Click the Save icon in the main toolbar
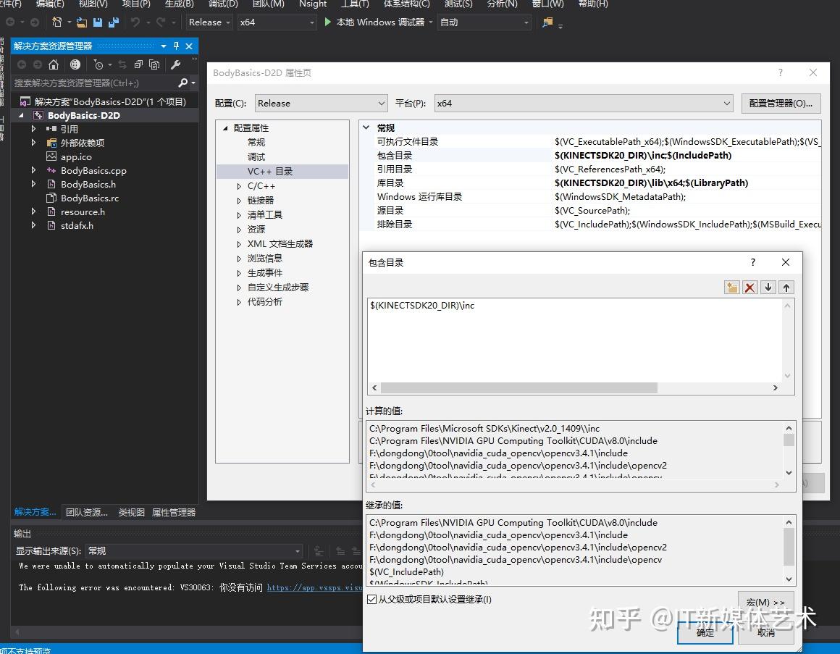 pos(98,22)
